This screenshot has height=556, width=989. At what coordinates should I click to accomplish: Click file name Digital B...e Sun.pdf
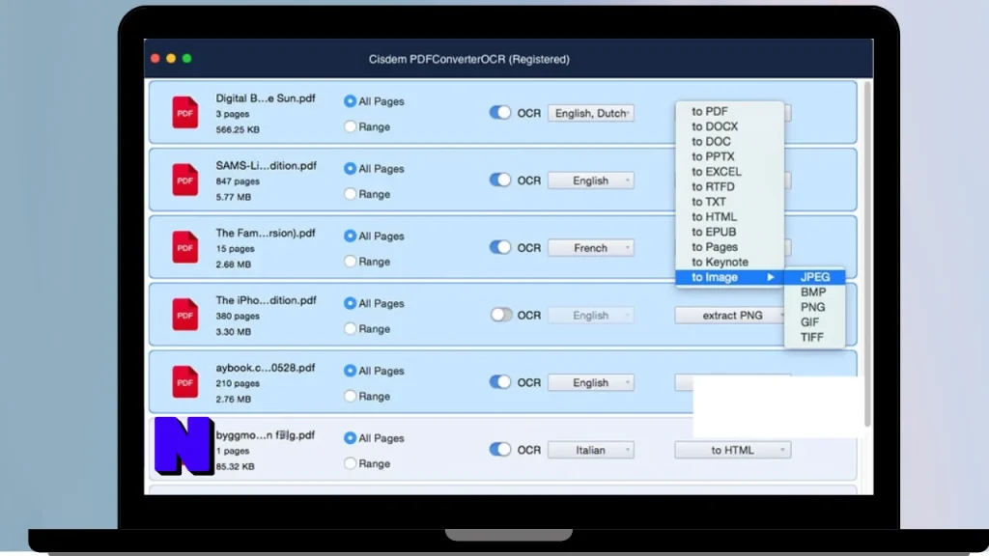(266, 98)
